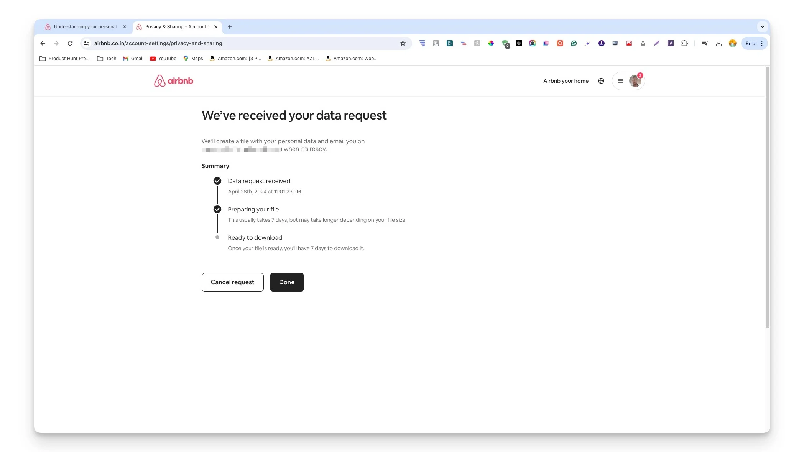Click the browser refresh page icon

click(x=70, y=43)
